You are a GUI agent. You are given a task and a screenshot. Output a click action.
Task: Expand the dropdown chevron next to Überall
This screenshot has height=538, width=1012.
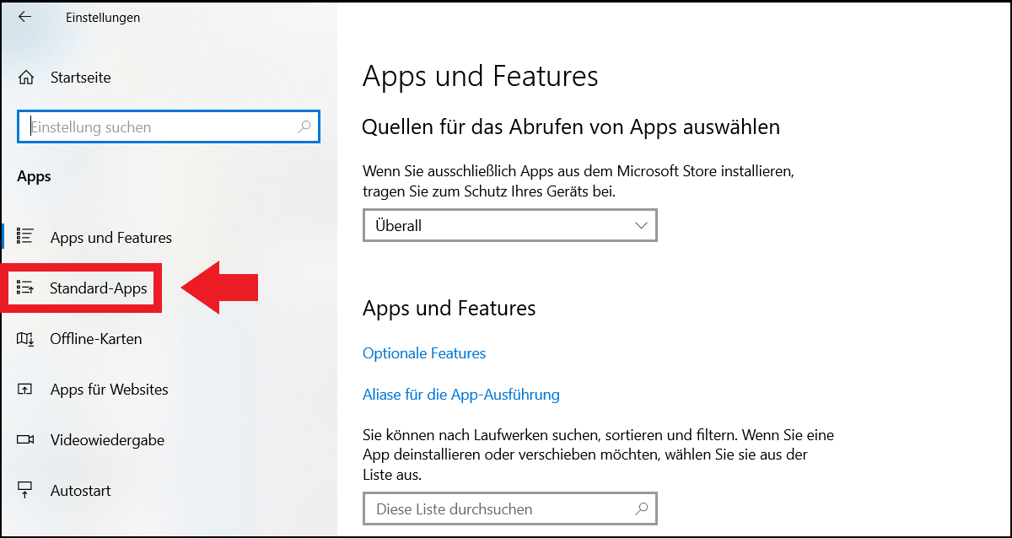(x=640, y=225)
